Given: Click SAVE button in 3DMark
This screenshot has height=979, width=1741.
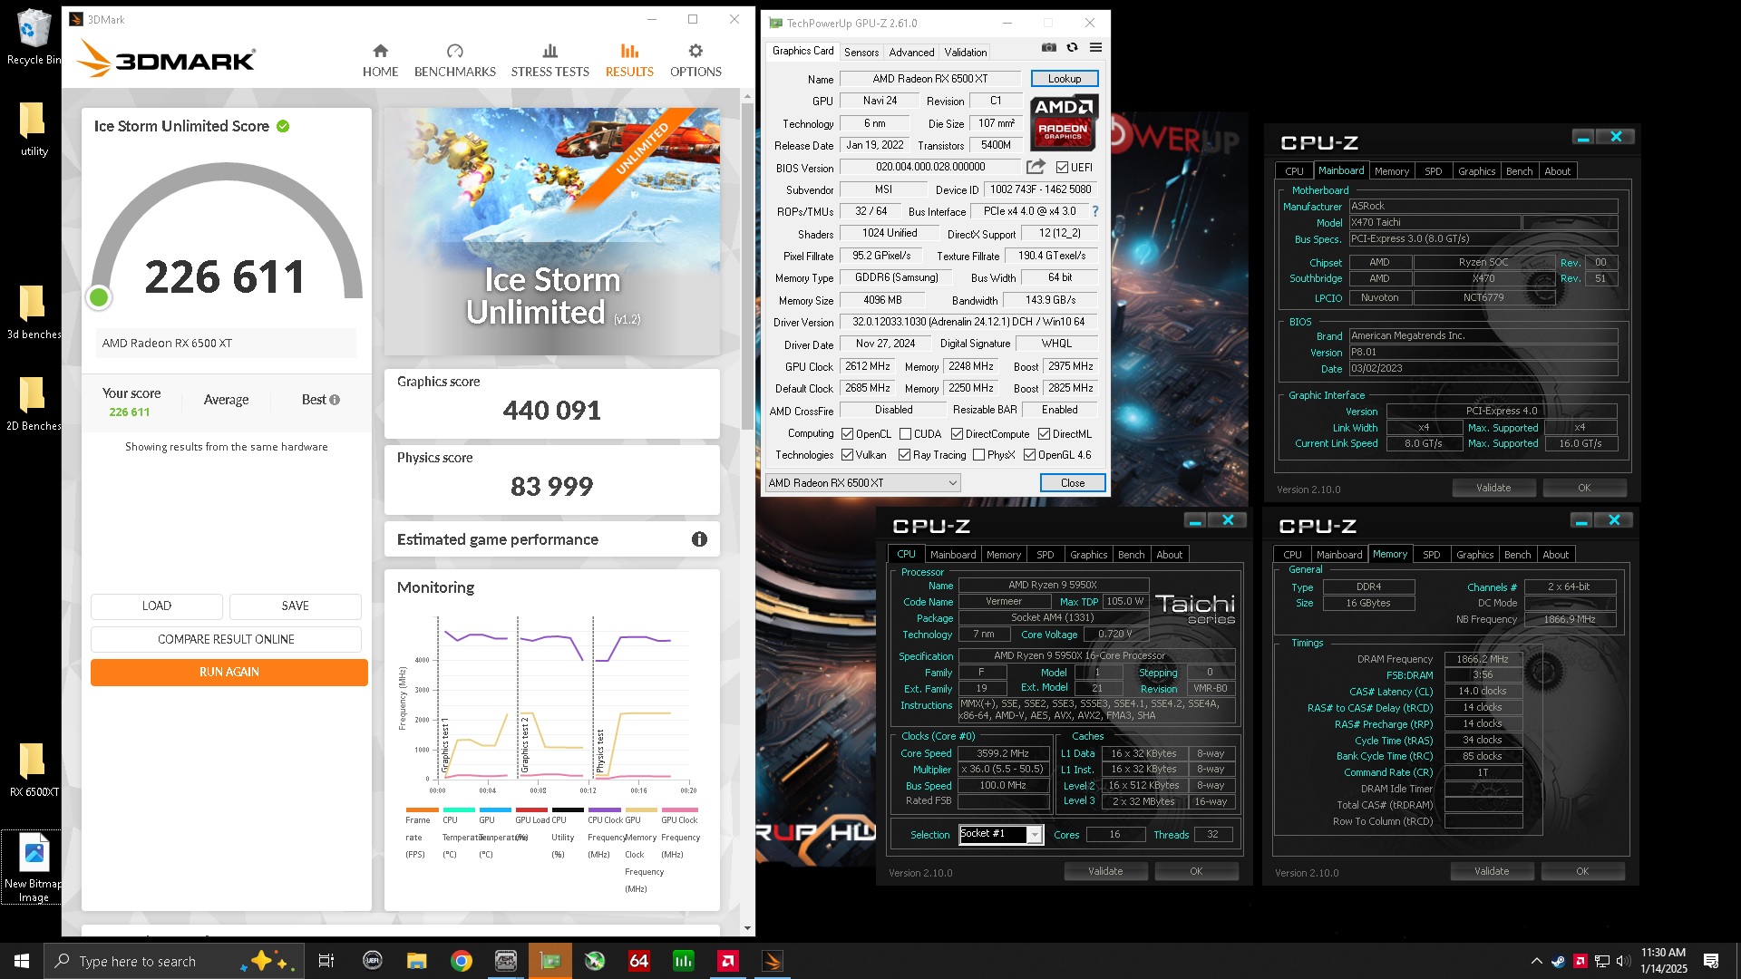Looking at the screenshot, I should (295, 606).
